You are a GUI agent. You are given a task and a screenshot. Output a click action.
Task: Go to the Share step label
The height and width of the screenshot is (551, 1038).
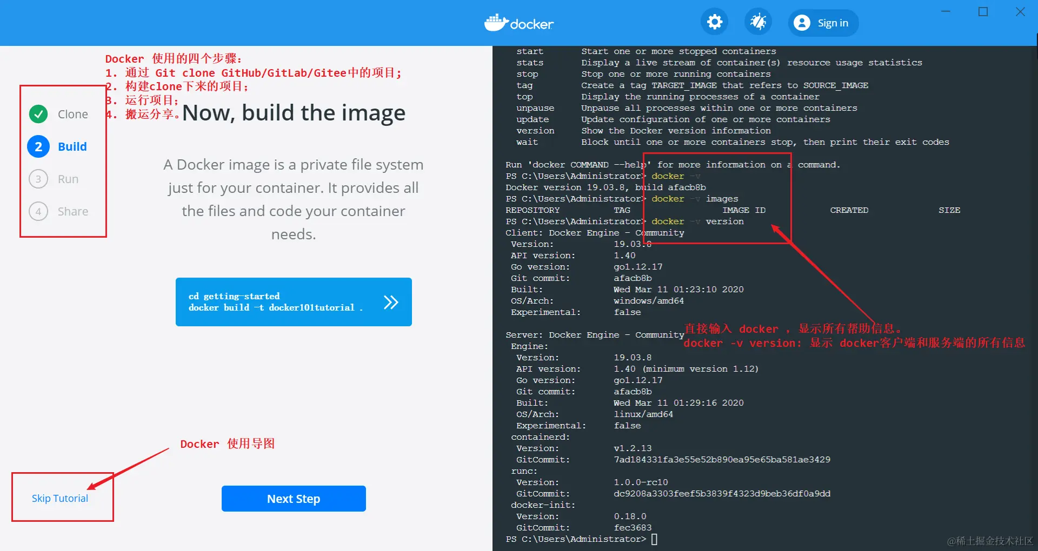[73, 211]
